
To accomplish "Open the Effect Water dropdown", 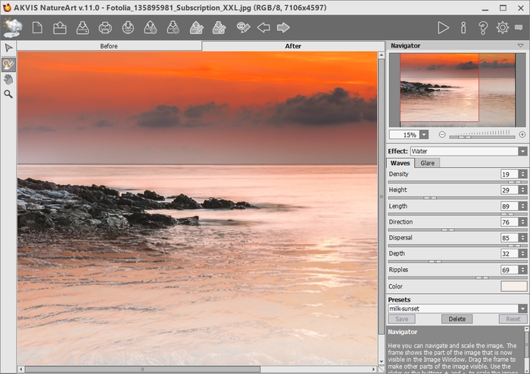I will [x=523, y=151].
